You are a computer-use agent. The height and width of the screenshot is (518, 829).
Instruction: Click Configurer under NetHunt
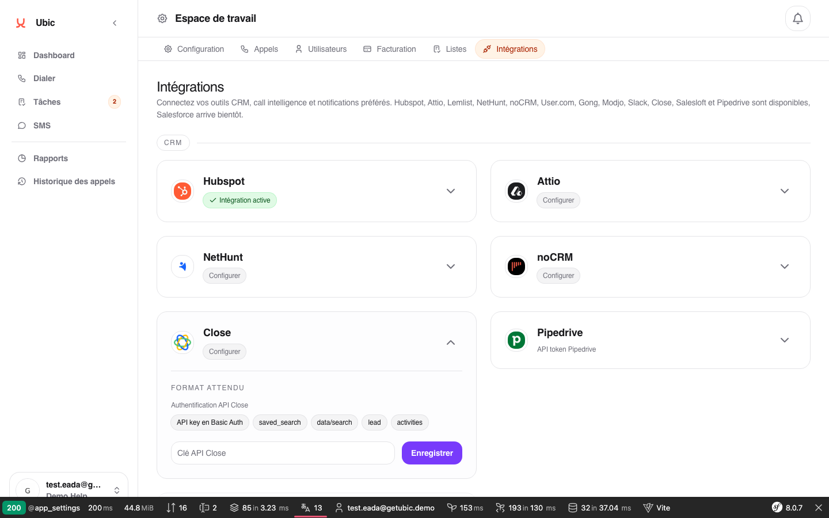(225, 276)
